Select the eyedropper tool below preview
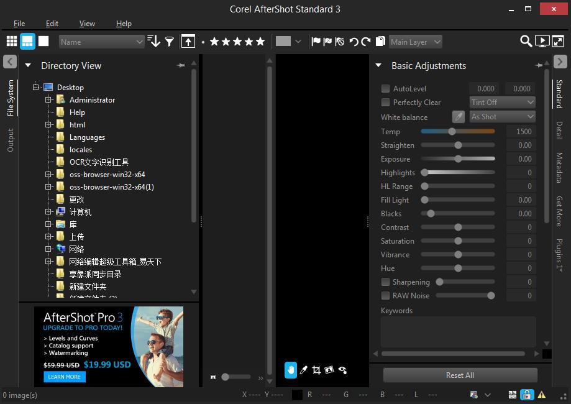The width and height of the screenshot is (571, 404). [303, 370]
